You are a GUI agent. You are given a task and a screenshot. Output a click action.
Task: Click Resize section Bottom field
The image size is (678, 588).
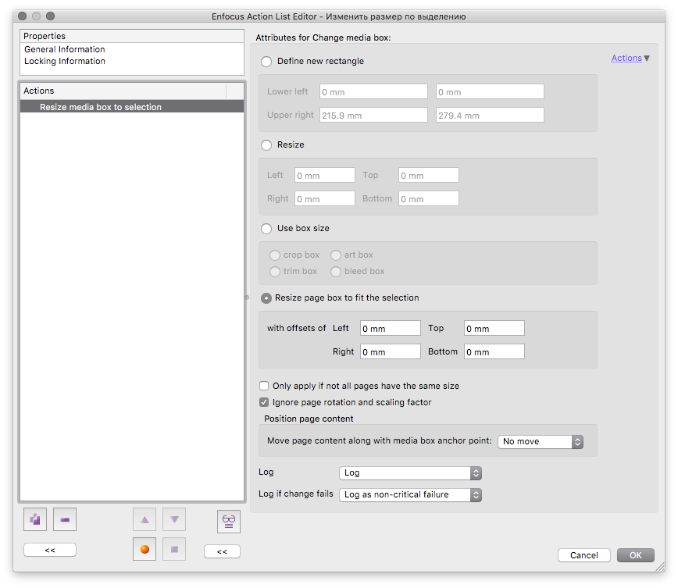point(429,198)
